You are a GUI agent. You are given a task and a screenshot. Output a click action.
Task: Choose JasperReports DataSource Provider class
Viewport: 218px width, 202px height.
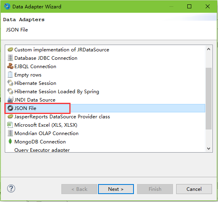coord(62,116)
